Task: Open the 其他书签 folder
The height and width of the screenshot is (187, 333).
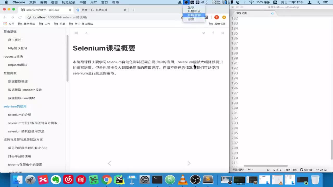Action: [x=217, y=24]
